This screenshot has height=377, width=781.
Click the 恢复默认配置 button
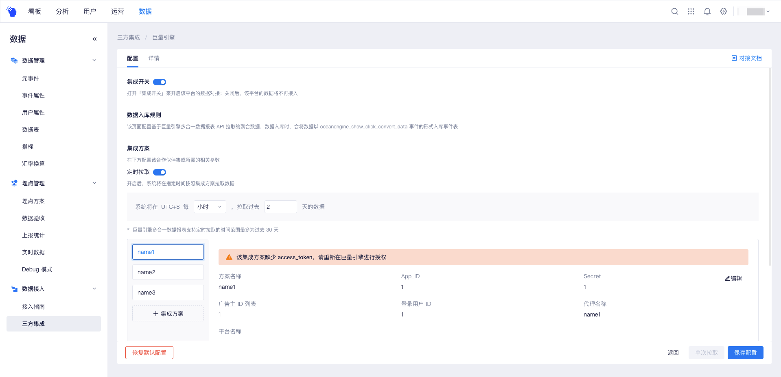(x=149, y=353)
